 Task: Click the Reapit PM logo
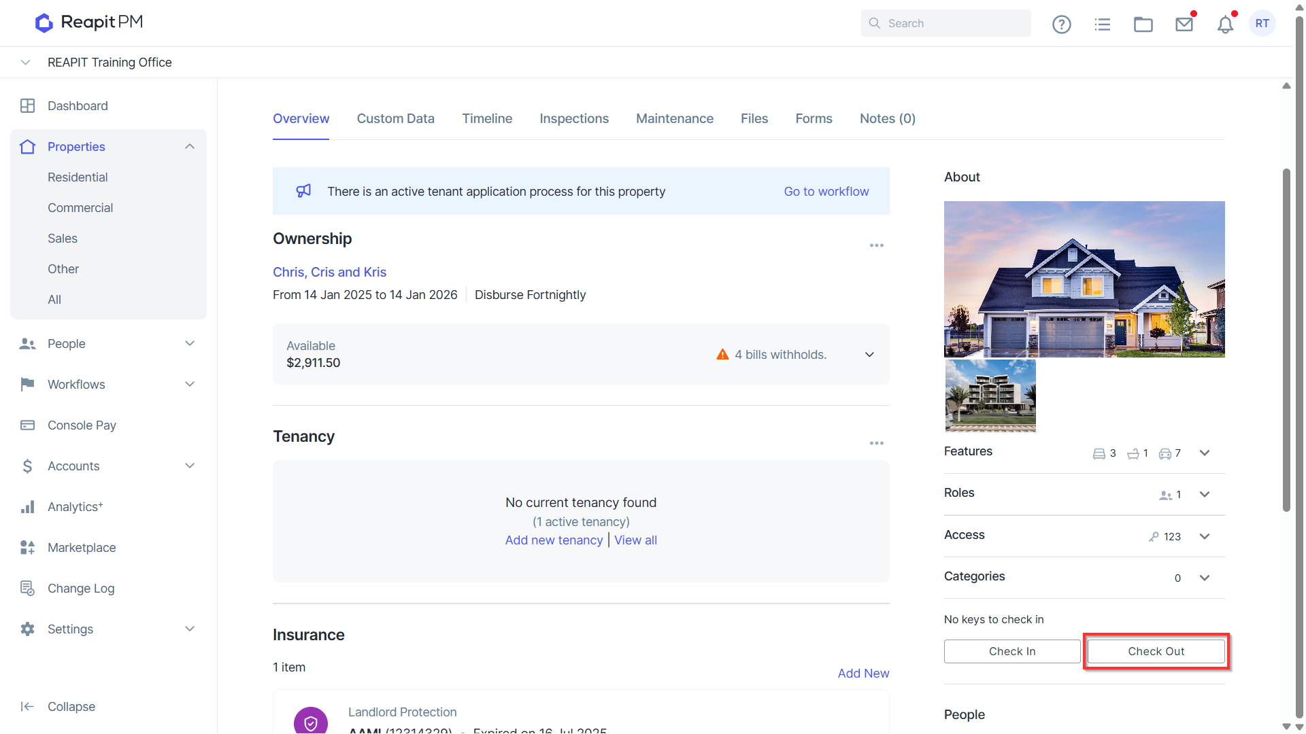click(x=89, y=22)
